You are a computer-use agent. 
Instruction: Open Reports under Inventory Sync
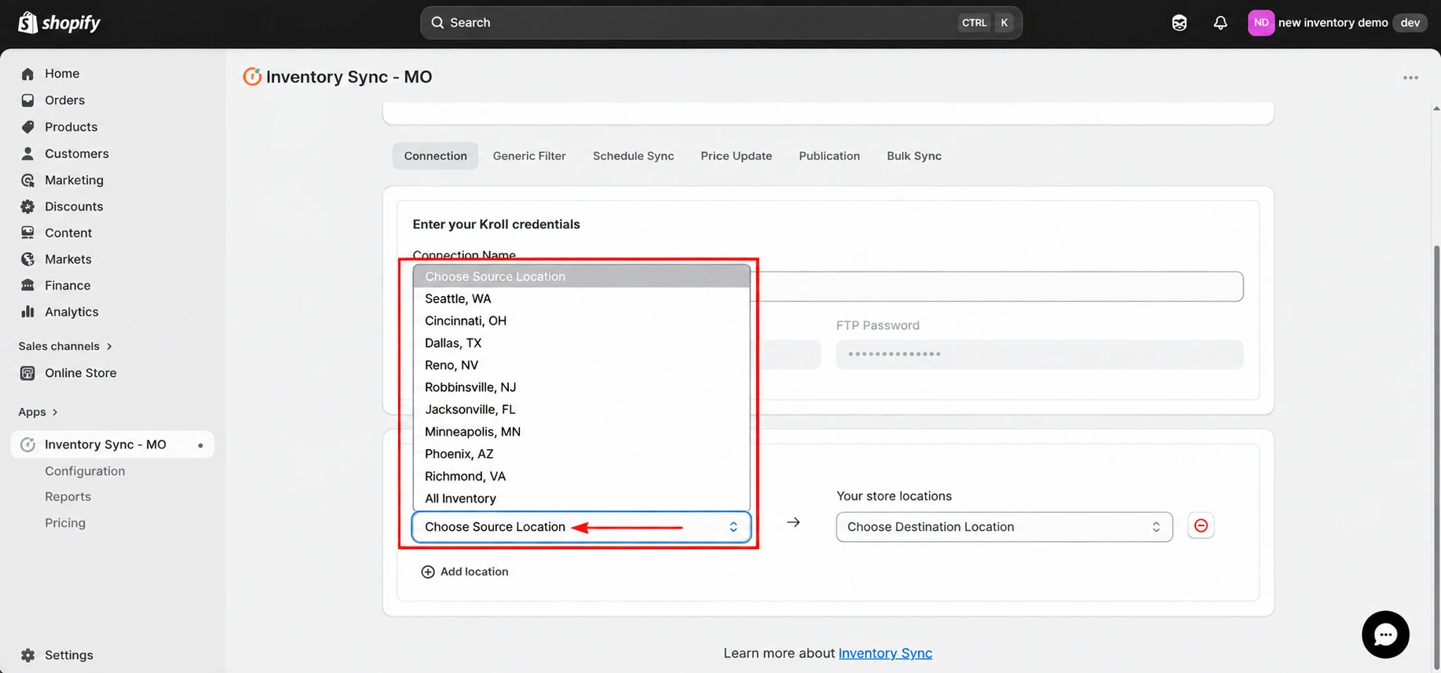click(68, 497)
